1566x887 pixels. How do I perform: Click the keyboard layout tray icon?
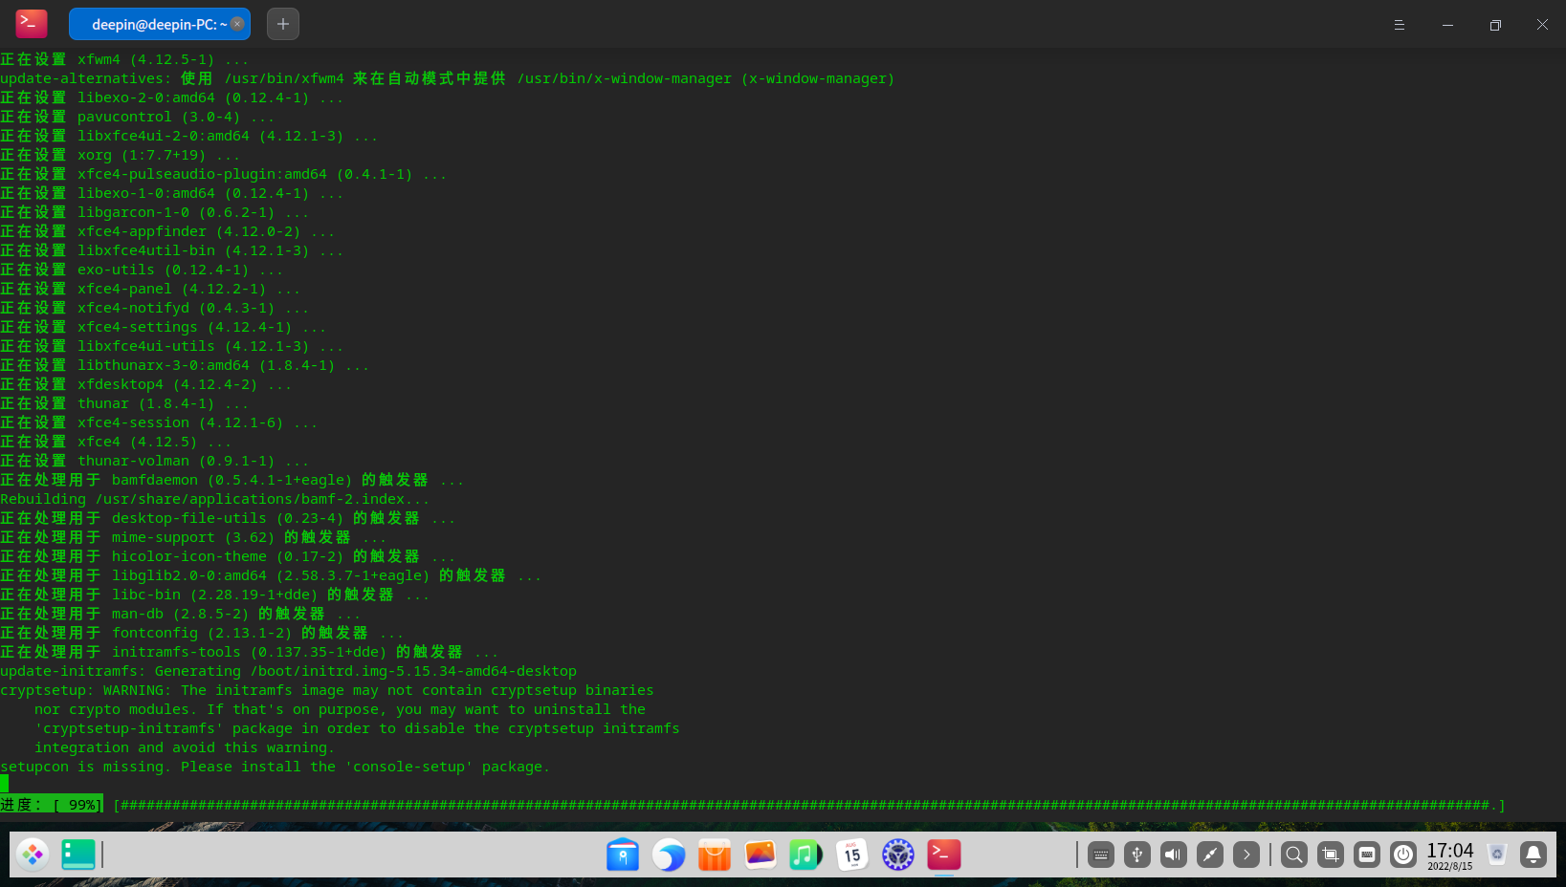pyautogui.click(x=1367, y=855)
